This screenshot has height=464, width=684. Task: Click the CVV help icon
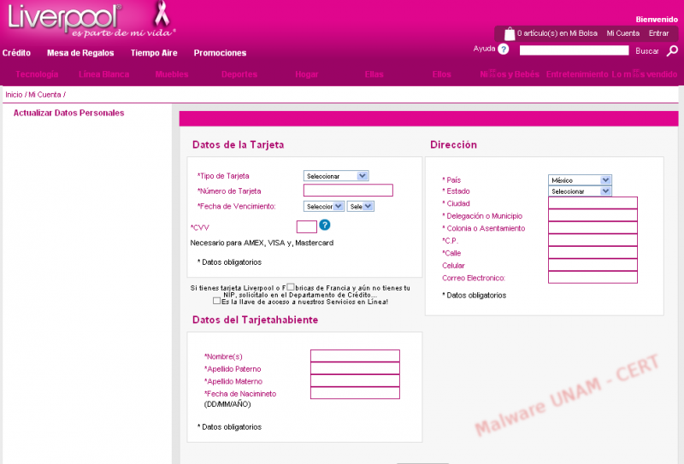point(325,226)
